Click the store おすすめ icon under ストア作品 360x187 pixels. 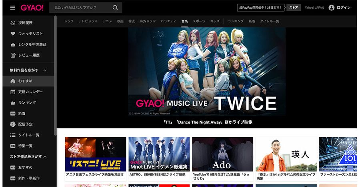click(x=13, y=167)
